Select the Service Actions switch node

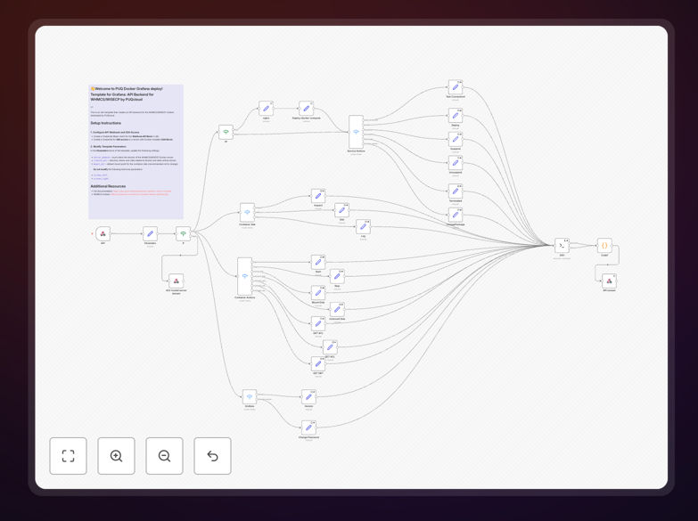tap(356, 132)
